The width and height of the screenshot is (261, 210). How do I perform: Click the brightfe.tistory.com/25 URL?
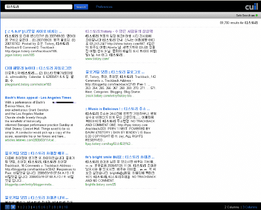coord(100,184)
